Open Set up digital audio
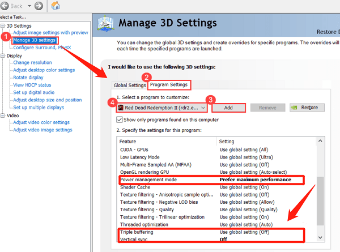 34,92
